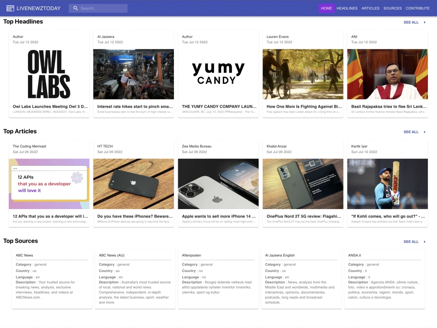Click 'Country : it' in ANSA.it card
The image size is (437, 328).
tap(357, 271)
